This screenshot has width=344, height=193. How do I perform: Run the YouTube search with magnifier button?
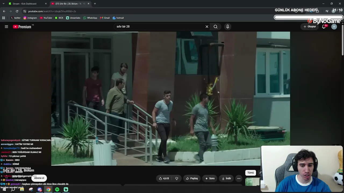(216, 27)
